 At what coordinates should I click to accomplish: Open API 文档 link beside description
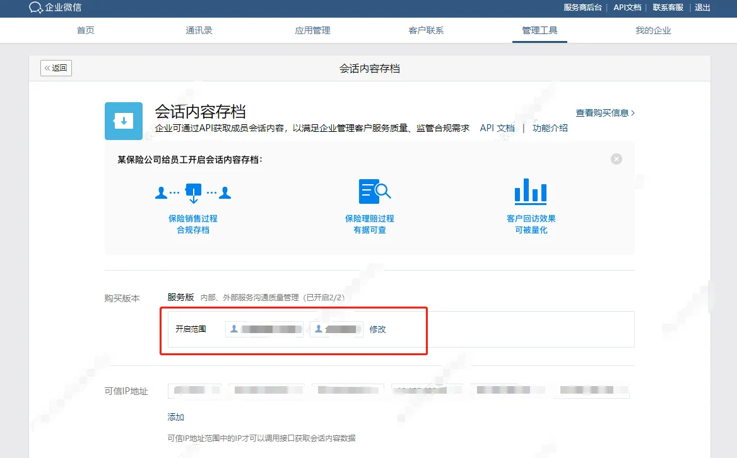497,128
